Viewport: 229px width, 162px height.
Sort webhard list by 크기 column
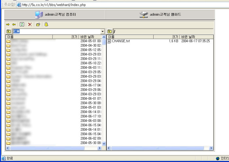167,37
